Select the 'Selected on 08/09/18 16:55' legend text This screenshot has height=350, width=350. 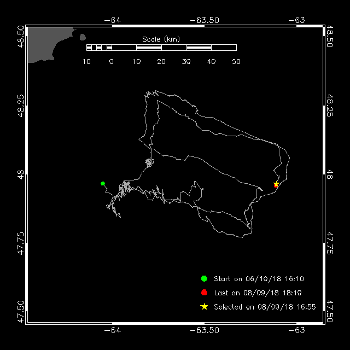click(265, 307)
